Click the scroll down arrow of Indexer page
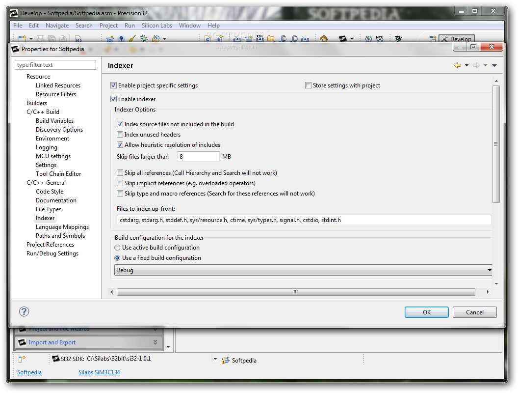 496,284
